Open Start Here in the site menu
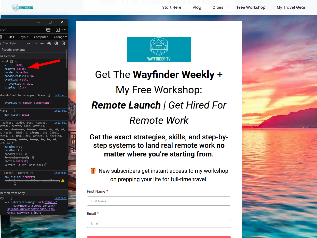The height and width of the screenshot is (238, 317). point(172,7)
